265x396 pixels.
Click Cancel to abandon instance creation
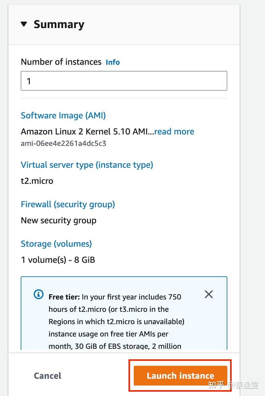[x=47, y=376]
